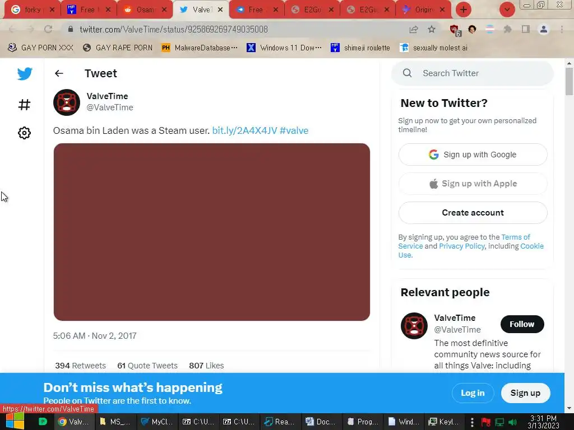View the 61 Quote Tweets
The image size is (574, 430).
(147, 365)
